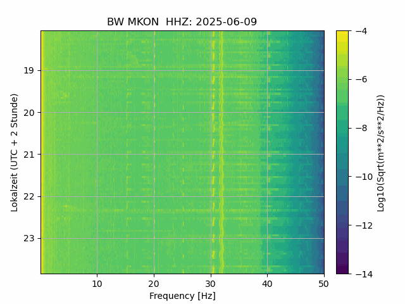Click the 22 hour y-axis tick label
The height and width of the screenshot is (304, 405).
[x=28, y=196]
